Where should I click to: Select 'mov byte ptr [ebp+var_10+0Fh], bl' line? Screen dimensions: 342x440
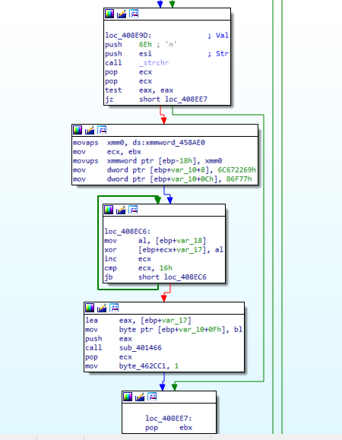pyautogui.click(x=164, y=330)
